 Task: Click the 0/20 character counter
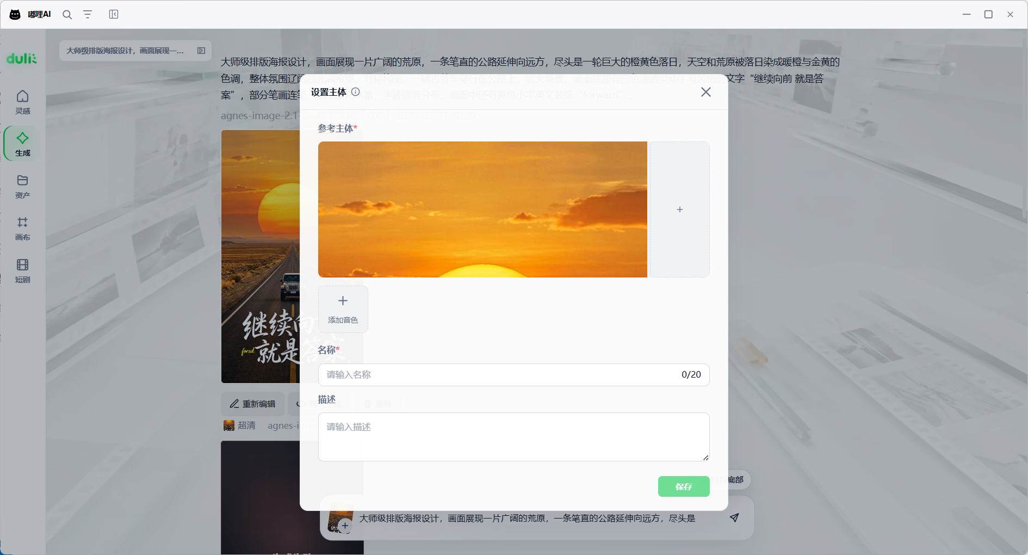tap(691, 375)
